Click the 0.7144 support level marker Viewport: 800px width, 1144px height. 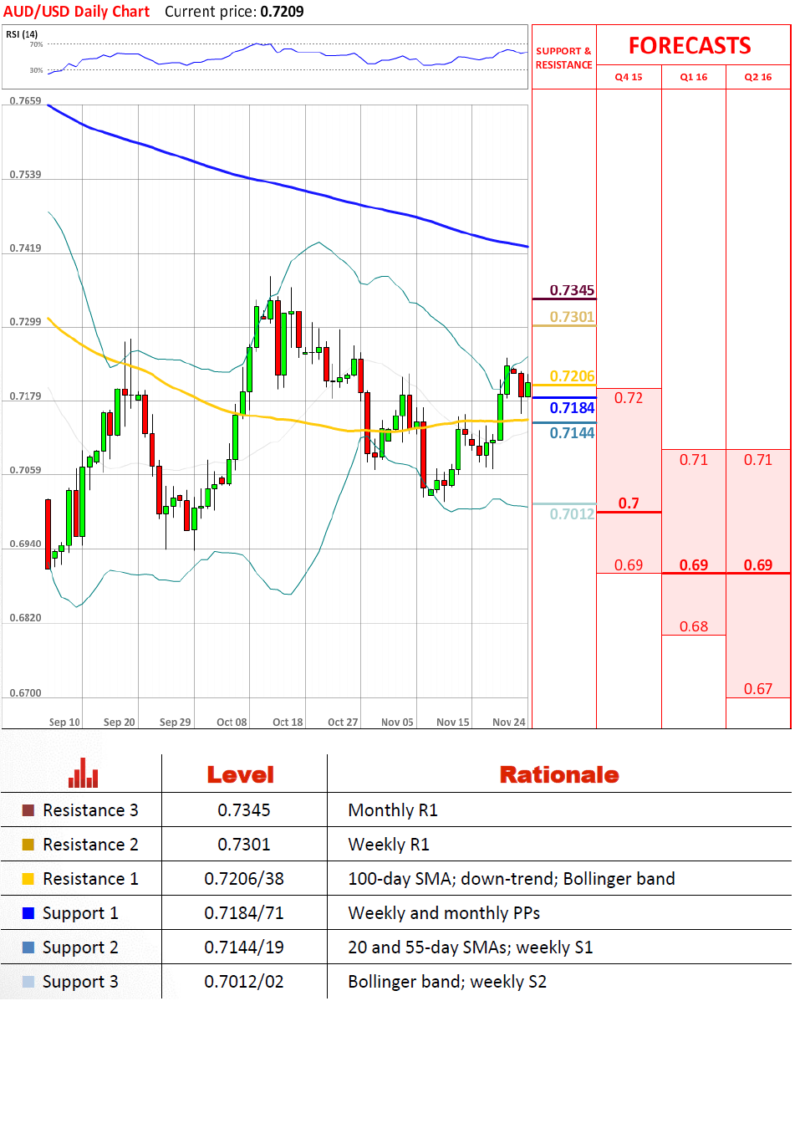pyautogui.click(x=572, y=433)
